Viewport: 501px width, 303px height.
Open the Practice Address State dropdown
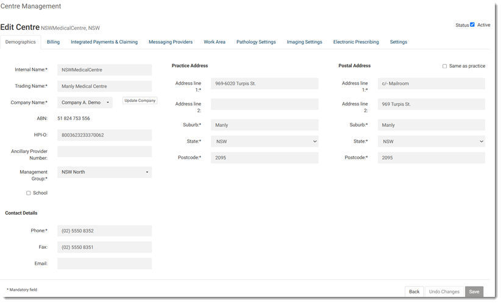(x=264, y=141)
